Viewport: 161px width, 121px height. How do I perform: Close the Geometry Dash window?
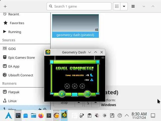click(102, 52)
